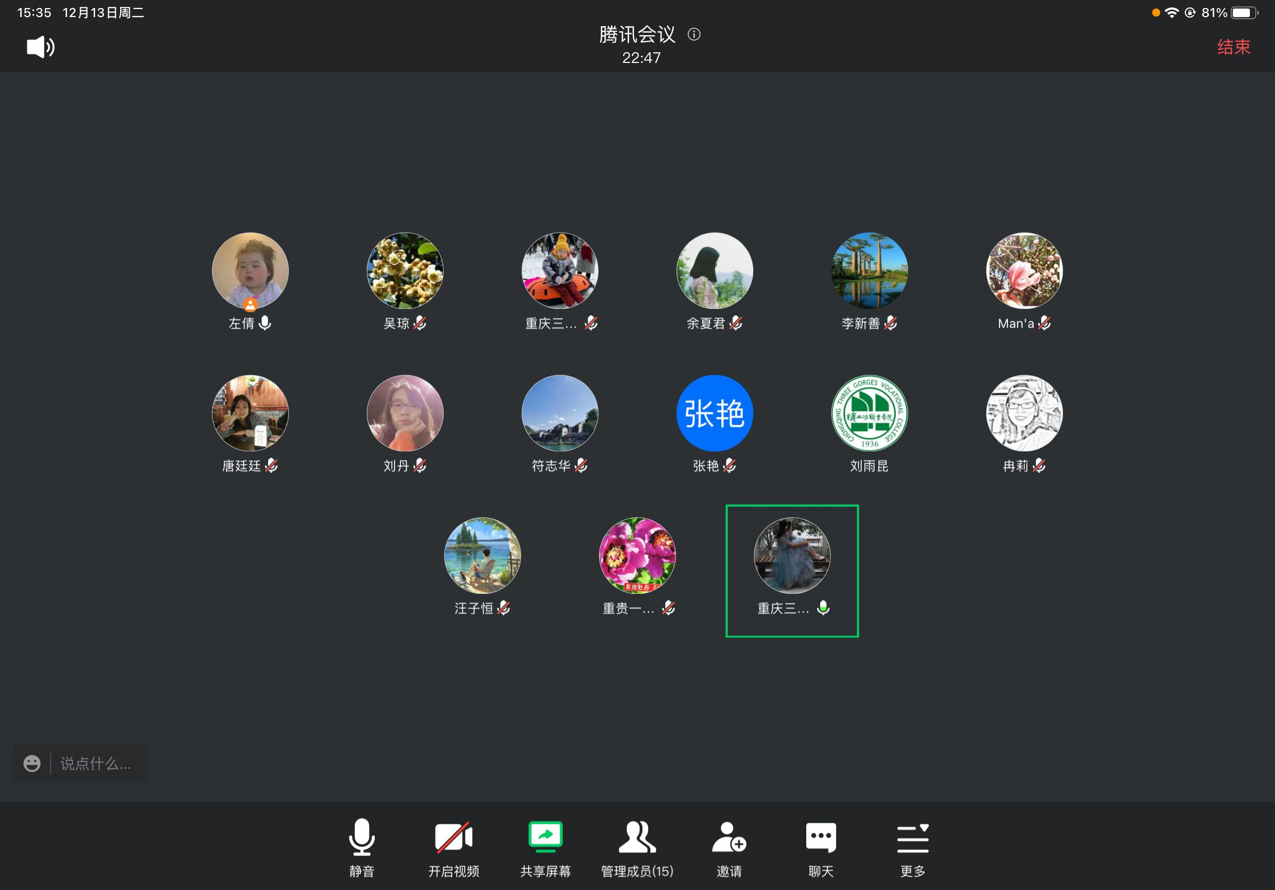
Task: Click the 共享屏幕 share screen icon
Action: (x=545, y=837)
